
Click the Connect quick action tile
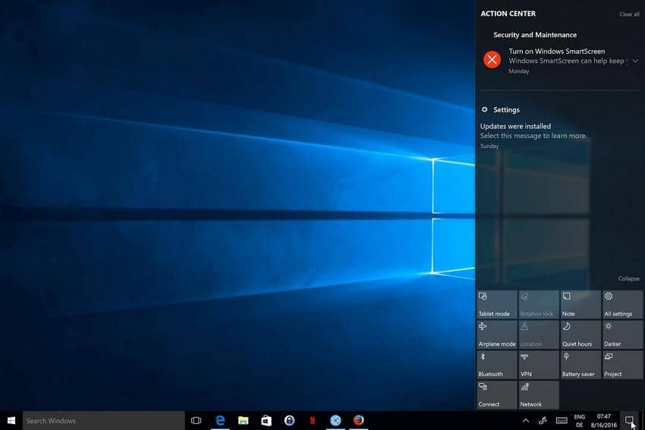[x=497, y=394]
